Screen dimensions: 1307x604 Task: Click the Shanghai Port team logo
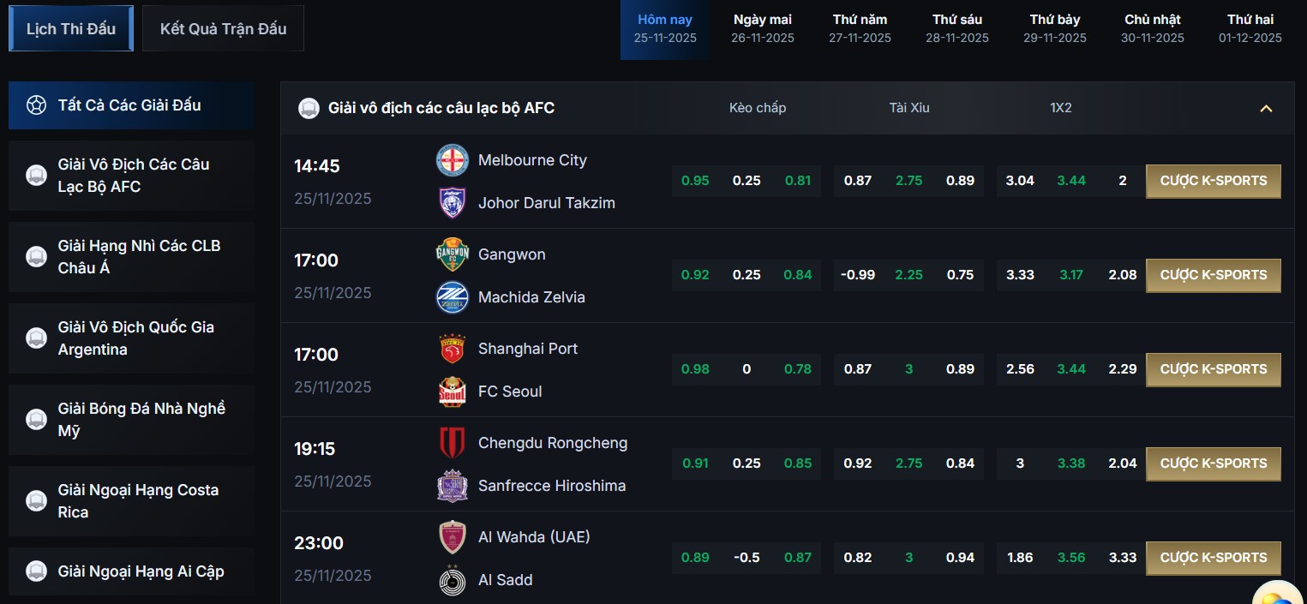(452, 349)
